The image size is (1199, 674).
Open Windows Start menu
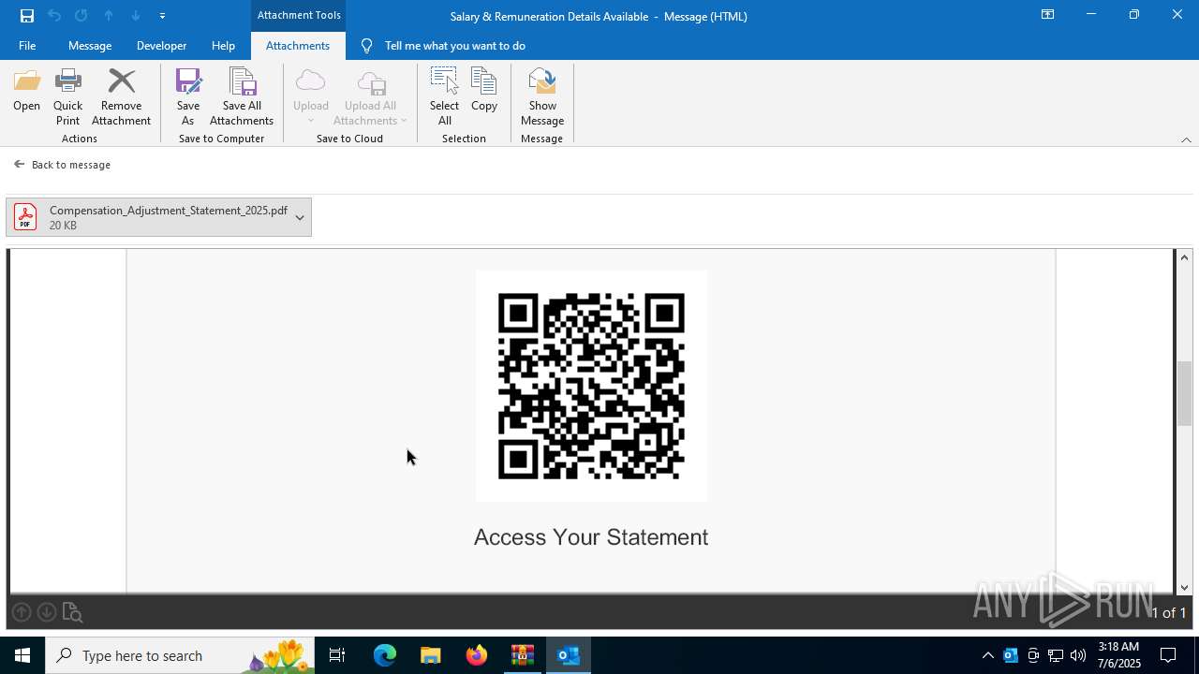coord(22,655)
